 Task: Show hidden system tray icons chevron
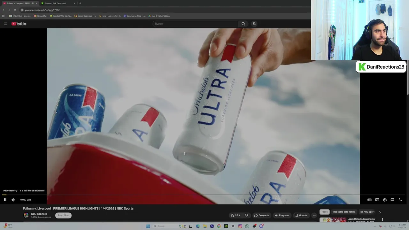[375, 226]
